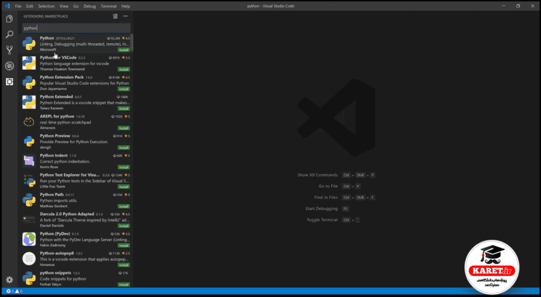Click the errors count in status bar
This screenshot has width=541, height=297.
coord(10,291)
